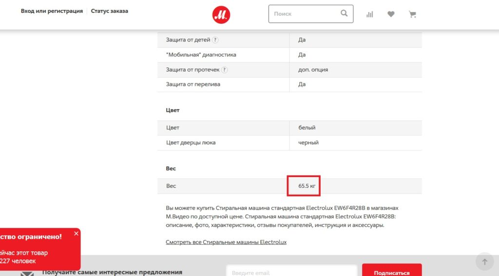
Task: Focus the 'Введите email' input field
Action: [291, 271]
